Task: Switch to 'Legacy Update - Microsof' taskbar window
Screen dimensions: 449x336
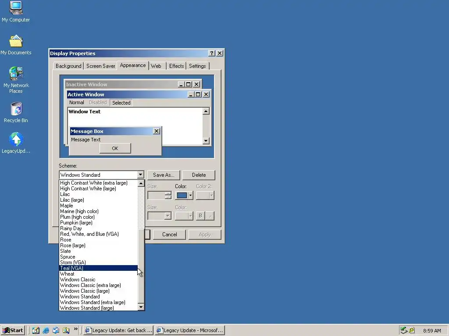Action: pos(190,330)
